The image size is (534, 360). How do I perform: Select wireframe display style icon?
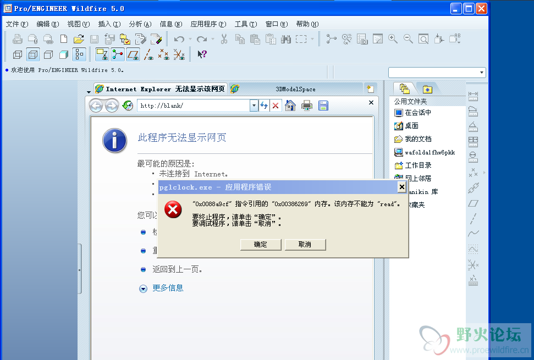18,54
